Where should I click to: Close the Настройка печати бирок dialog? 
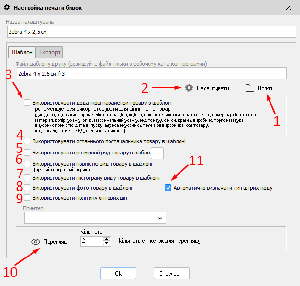[x=288, y=7]
